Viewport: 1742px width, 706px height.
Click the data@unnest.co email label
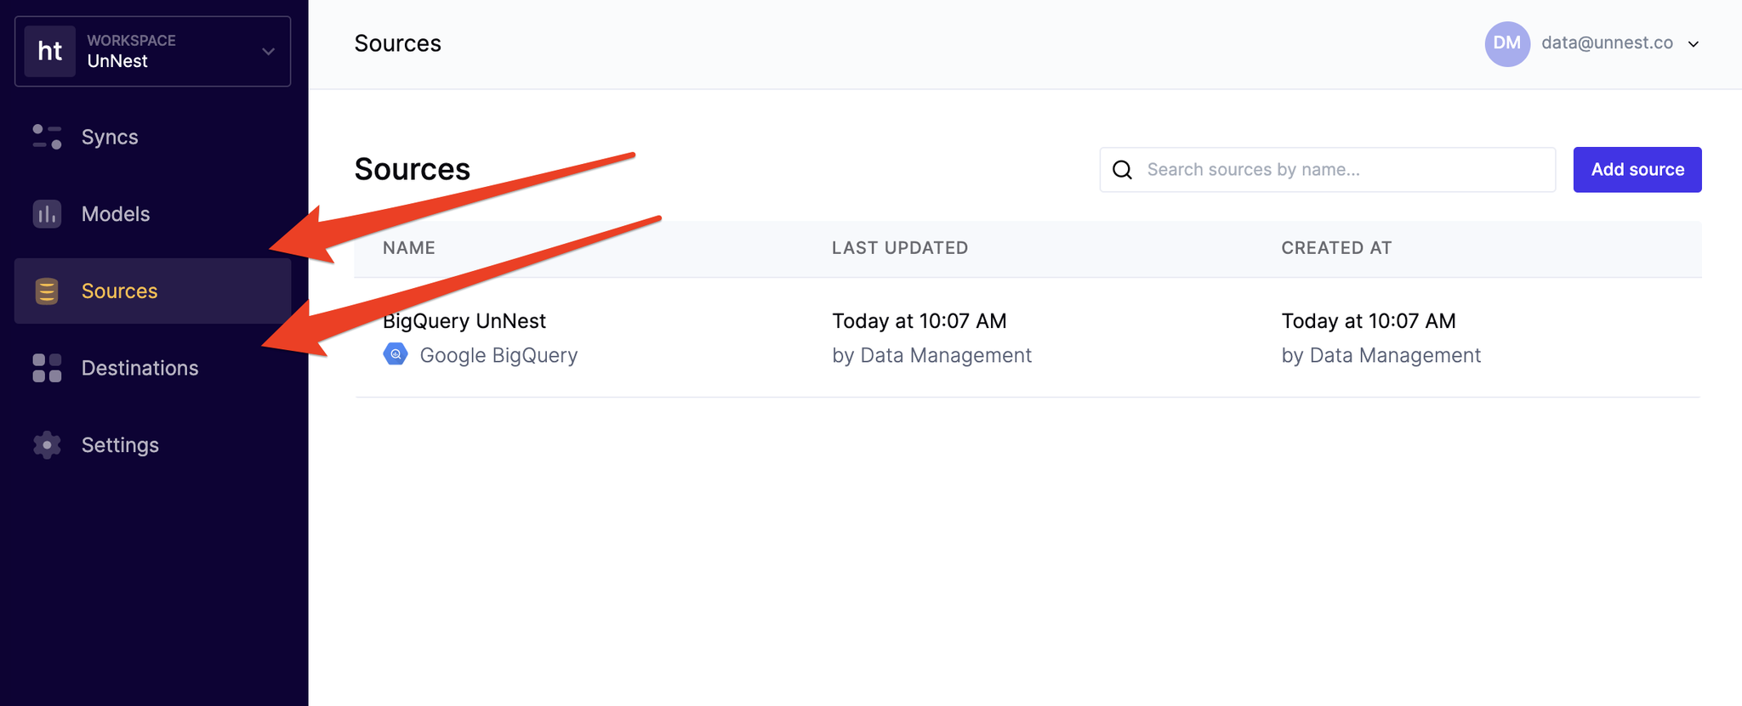(x=1607, y=42)
